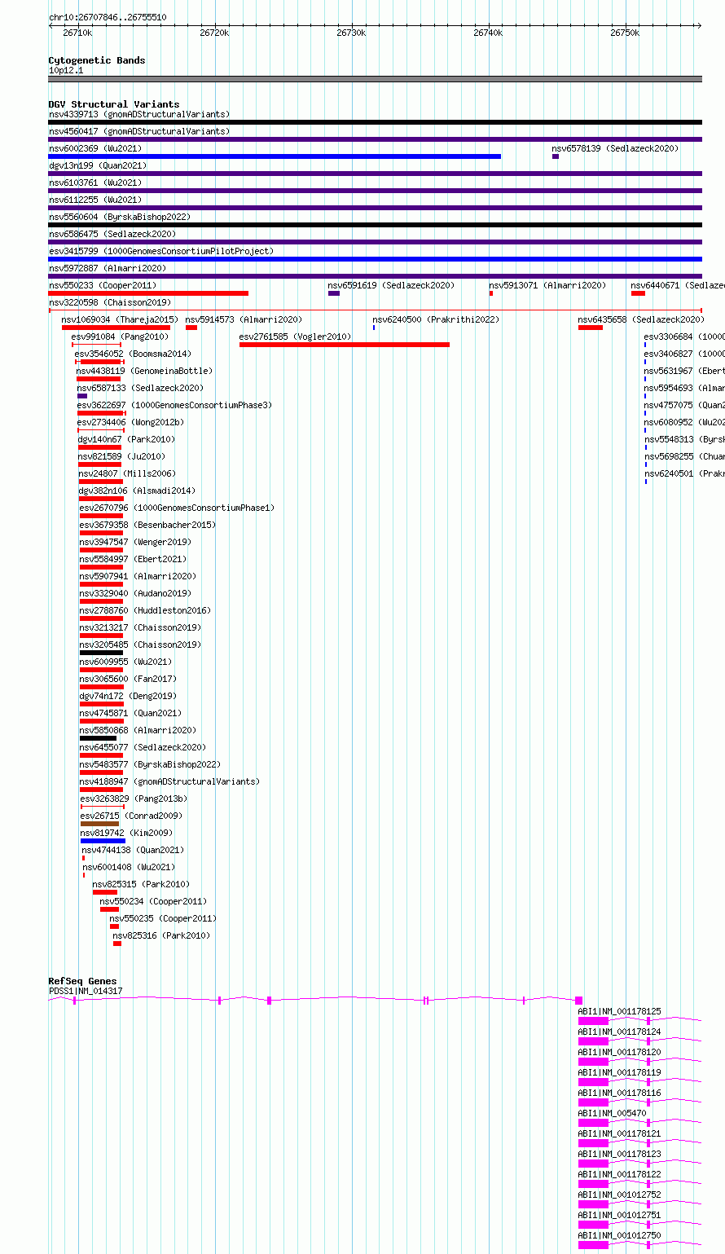This screenshot has height=1254, width=725.
Task: Select variant nsv6103761 (Wu2021)
Action: tap(95, 183)
